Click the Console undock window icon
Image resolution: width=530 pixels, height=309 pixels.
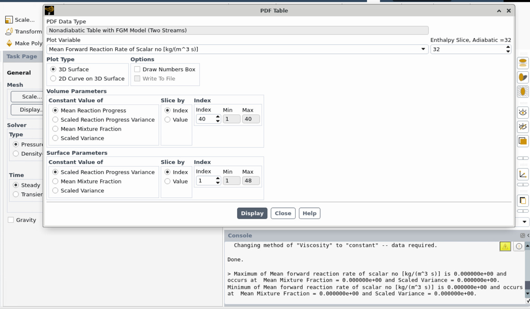point(522,236)
